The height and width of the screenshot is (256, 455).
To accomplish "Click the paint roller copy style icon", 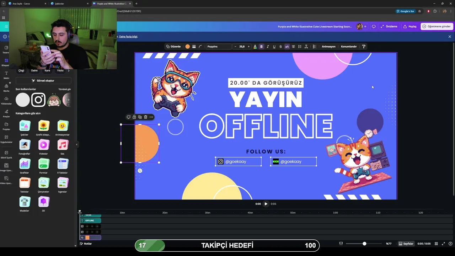I will pyautogui.click(x=364, y=47).
